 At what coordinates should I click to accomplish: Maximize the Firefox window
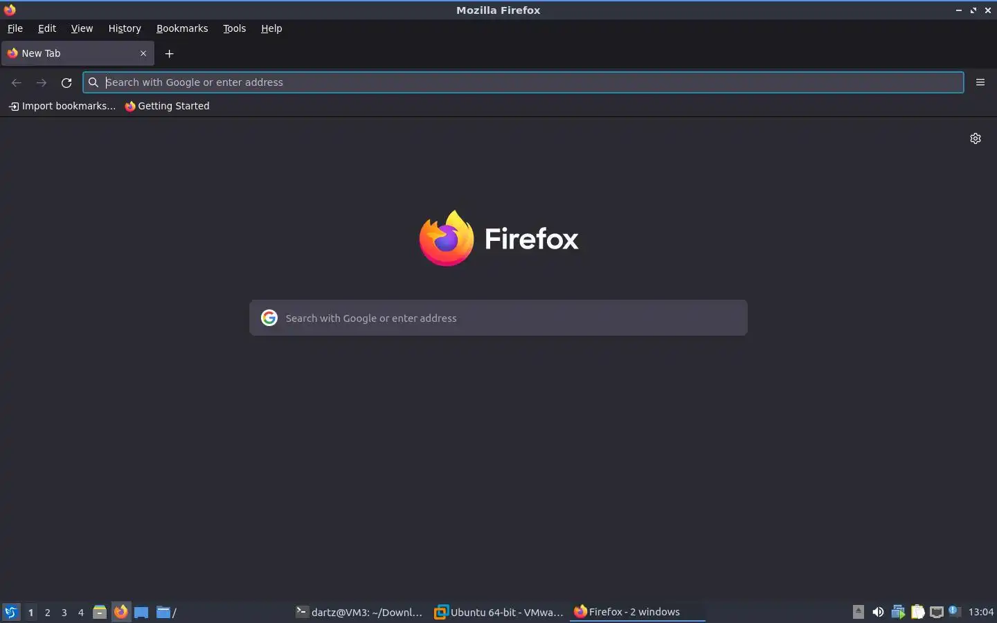tap(973, 10)
